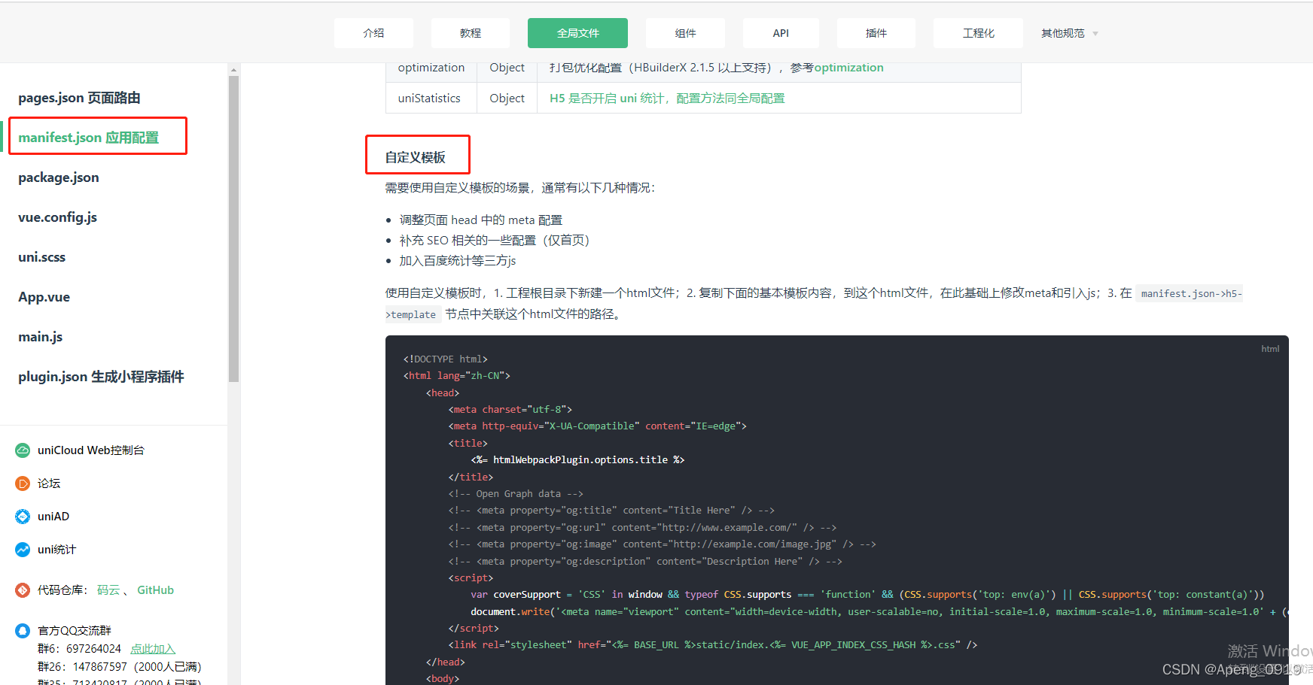
Task: Click the 群6: 697264024 group number
Action: [80, 649]
